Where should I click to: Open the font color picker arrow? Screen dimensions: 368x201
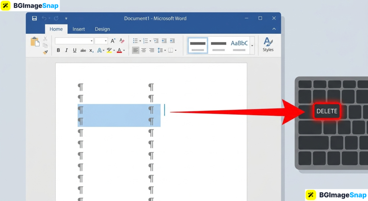click(124, 50)
